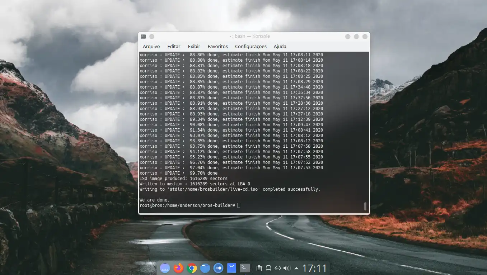This screenshot has width=487, height=275.
Task: Open the clipboard tray icon
Action: click(x=259, y=268)
